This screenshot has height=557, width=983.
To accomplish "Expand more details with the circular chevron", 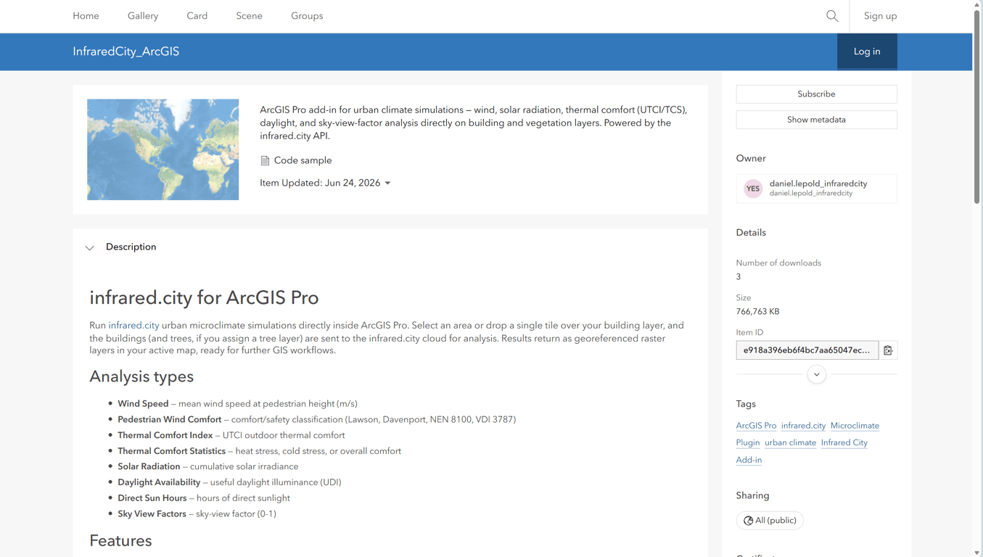I will point(816,375).
